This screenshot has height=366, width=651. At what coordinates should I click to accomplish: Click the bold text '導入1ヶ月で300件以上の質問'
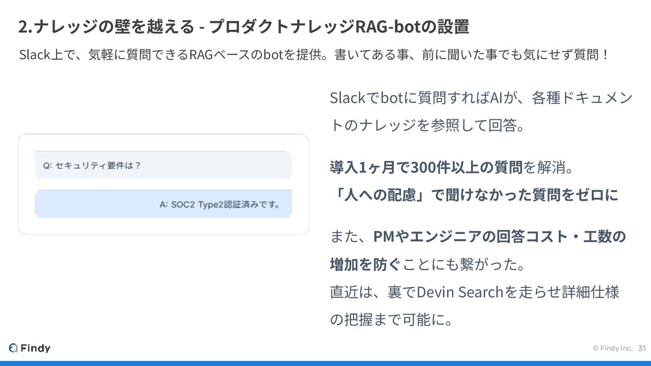coord(426,168)
